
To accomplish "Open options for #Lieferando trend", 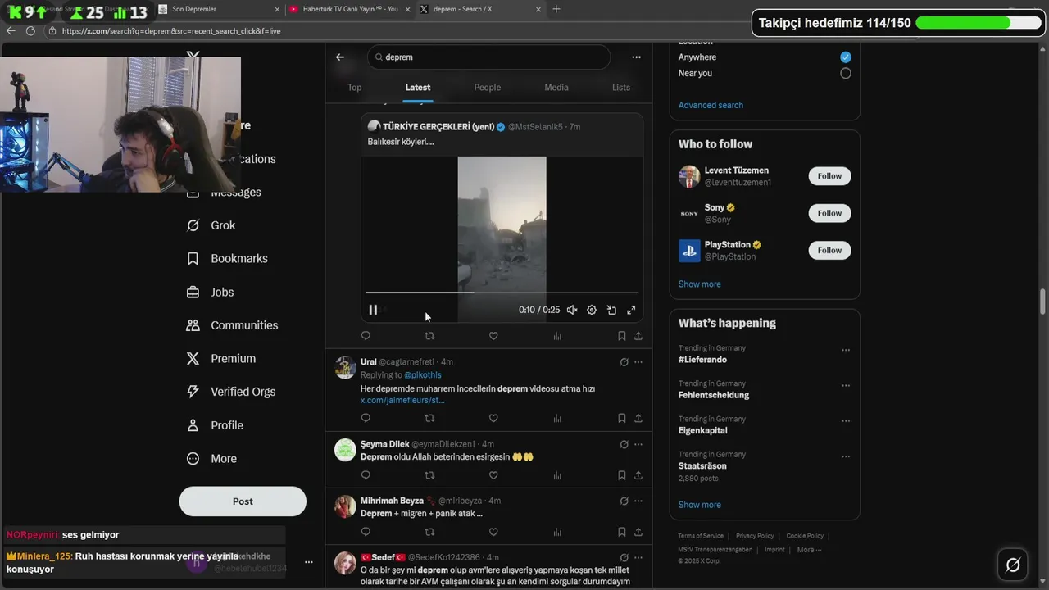I will 846,350.
